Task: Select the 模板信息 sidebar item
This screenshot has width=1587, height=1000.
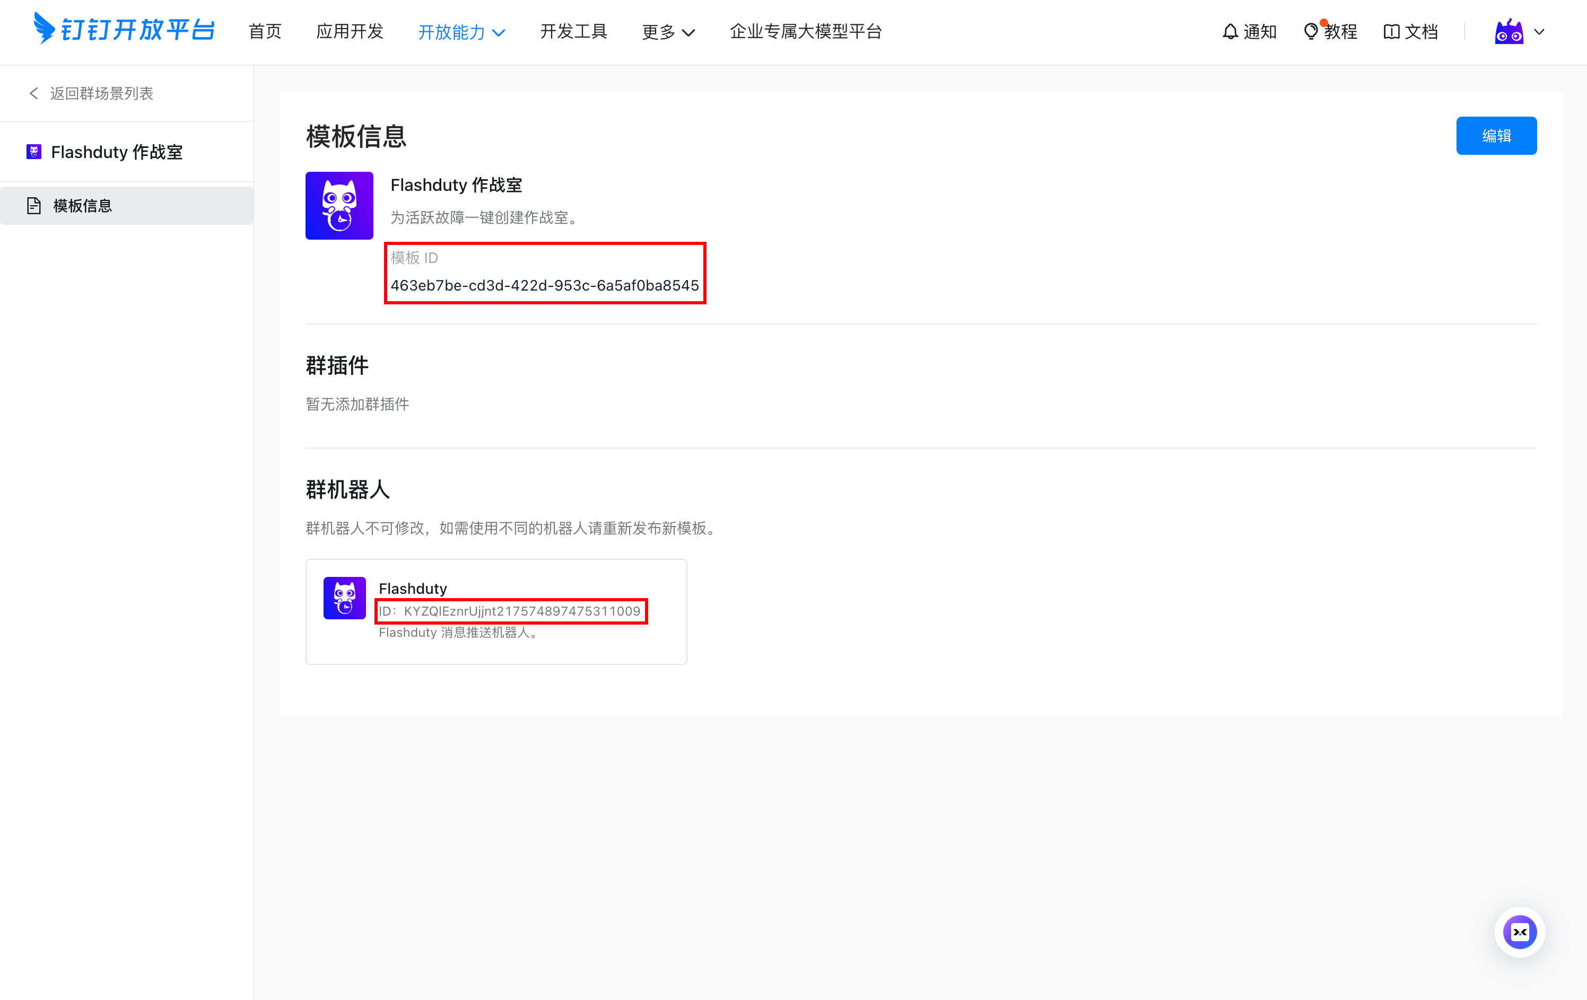Action: (127, 206)
